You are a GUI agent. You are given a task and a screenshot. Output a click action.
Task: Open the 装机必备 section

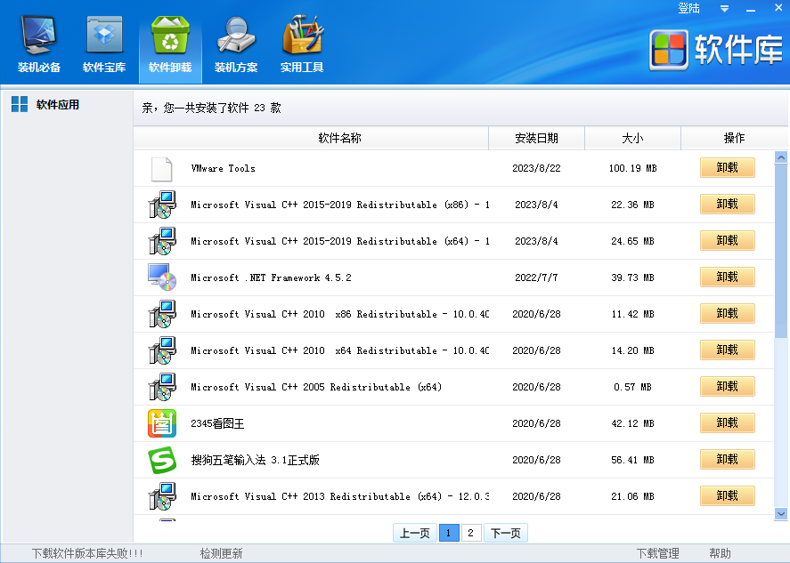pyautogui.click(x=39, y=44)
